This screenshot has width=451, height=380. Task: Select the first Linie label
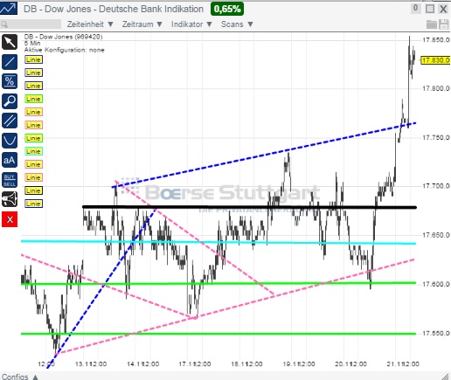(x=33, y=59)
